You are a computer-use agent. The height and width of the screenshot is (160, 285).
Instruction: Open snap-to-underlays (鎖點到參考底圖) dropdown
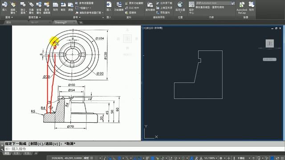90,13
